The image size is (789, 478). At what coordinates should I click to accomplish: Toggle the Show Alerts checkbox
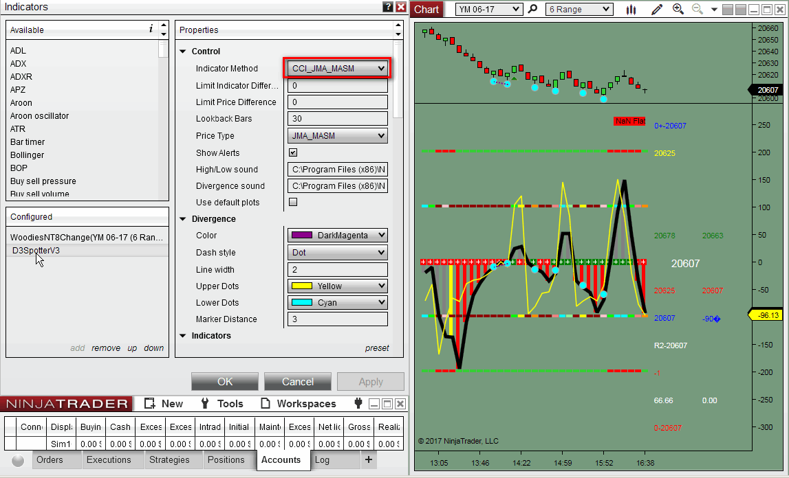[x=293, y=152]
